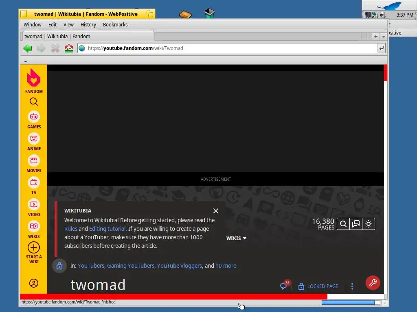Screen dimensions: 417x312
Task: Click the ADVERTISEMENT label
Action: pos(216,179)
